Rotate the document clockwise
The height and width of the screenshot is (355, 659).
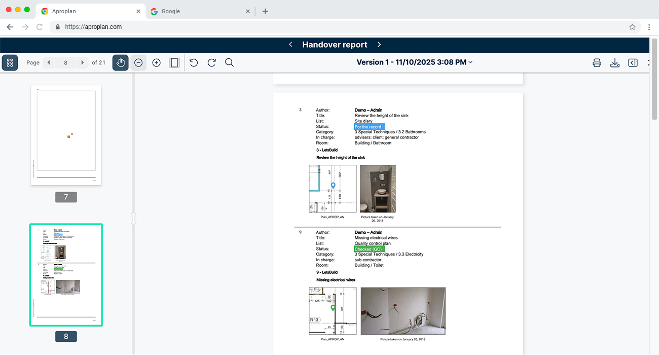(212, 63)
